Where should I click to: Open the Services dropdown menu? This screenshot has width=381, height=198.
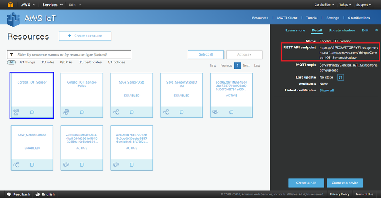[53, 4]
